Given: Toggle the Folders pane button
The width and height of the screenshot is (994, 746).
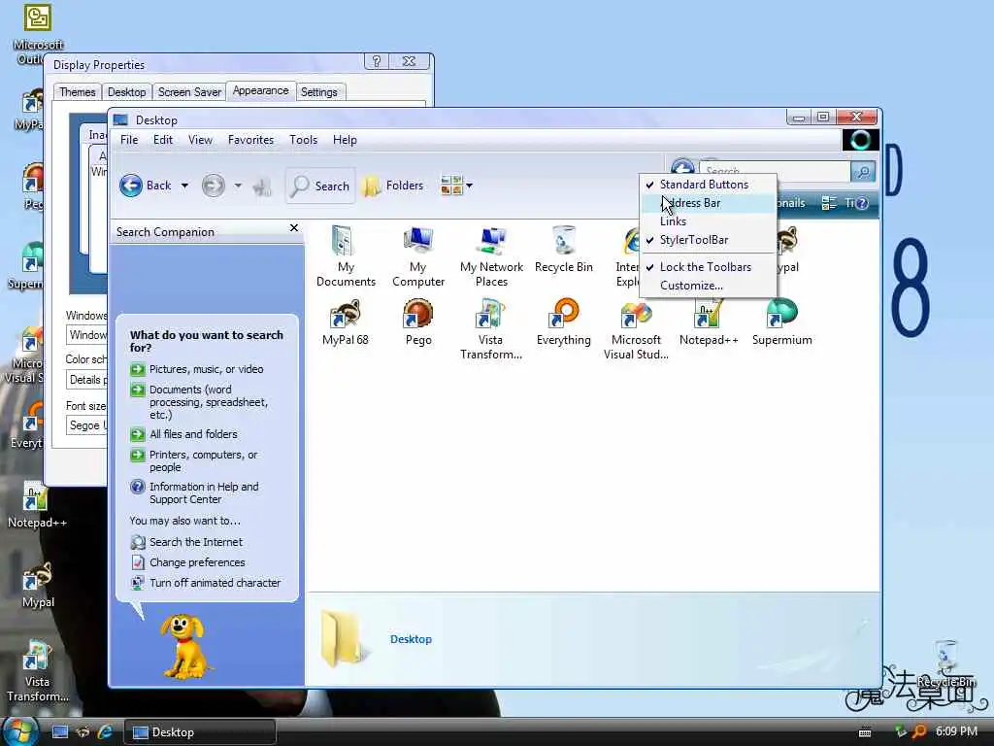Looking at the screenshot, I should point(393,186).
